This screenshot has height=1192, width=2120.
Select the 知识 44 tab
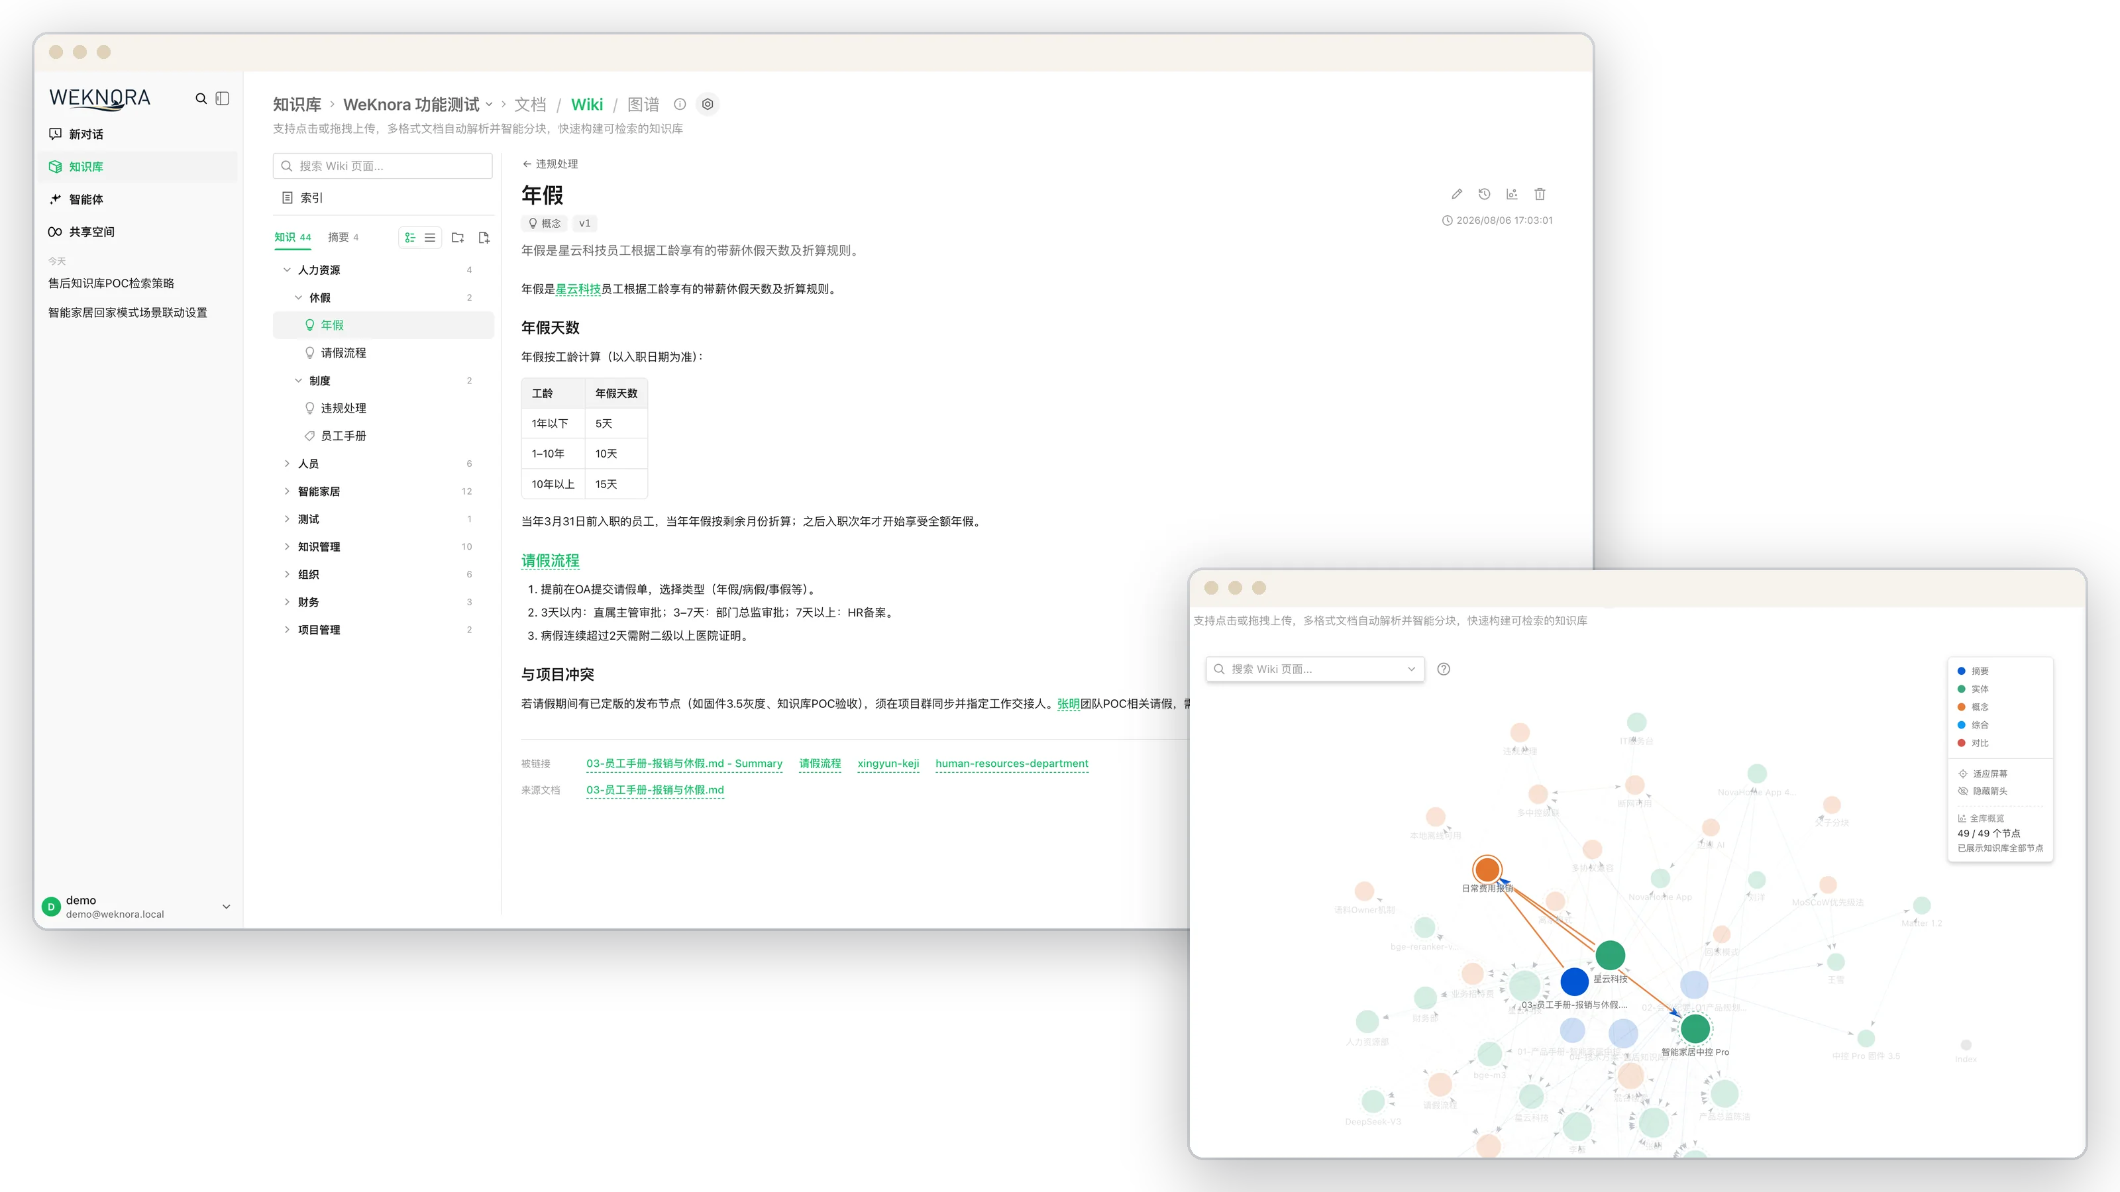coord(293,238)
